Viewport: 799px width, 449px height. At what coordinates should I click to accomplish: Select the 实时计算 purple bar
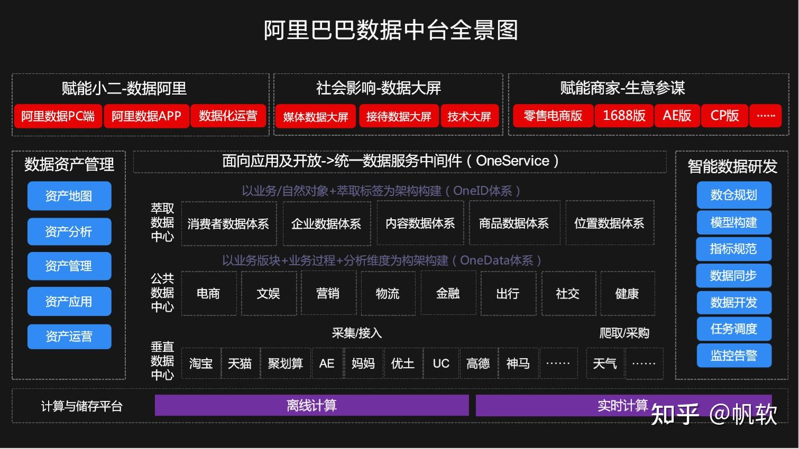[x=623, y=405]
